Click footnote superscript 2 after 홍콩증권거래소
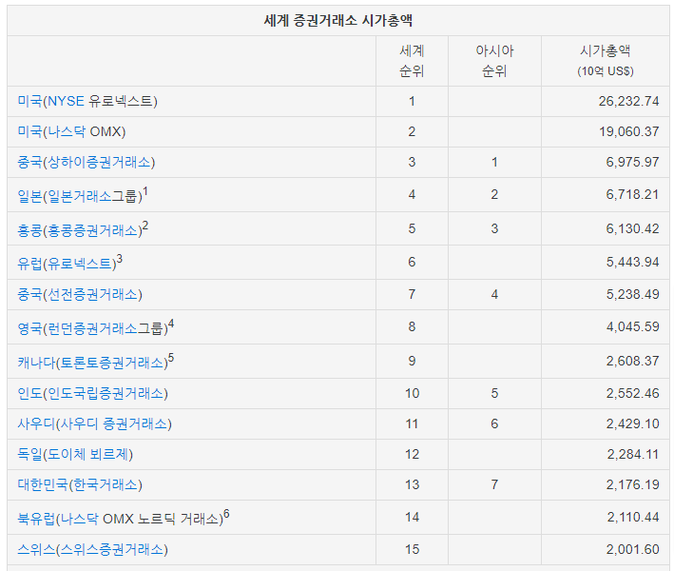The image size is (674, 571). (145, 226)
